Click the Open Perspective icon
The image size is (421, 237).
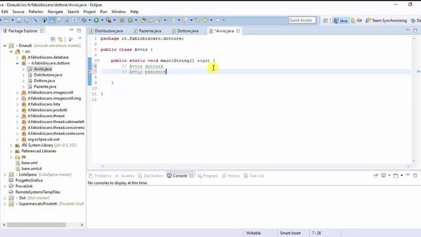coord(326,20)
